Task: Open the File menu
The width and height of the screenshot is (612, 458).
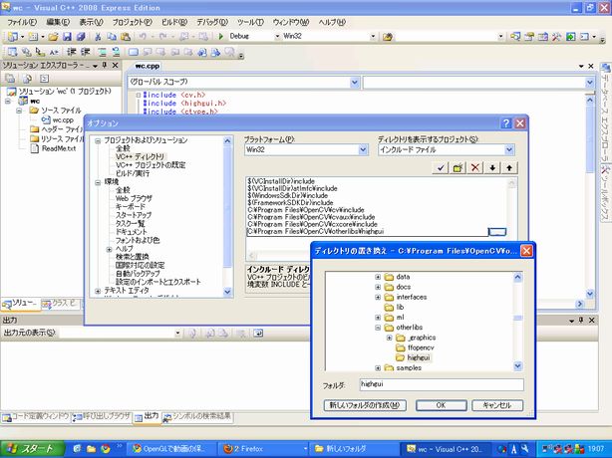Action: click(x=22, y=22)
